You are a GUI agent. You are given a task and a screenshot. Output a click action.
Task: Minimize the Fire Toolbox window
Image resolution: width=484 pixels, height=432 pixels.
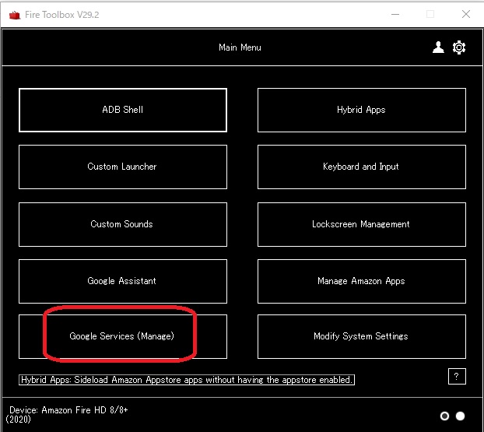(x=395, y=14)
